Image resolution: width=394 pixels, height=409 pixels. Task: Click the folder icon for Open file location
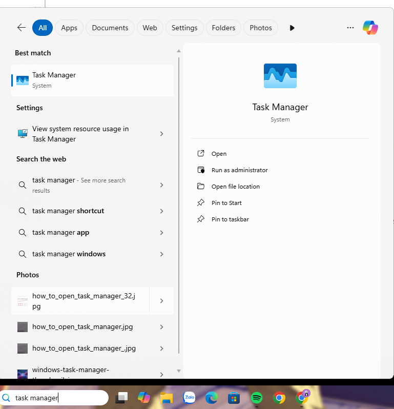coord(200,186)
